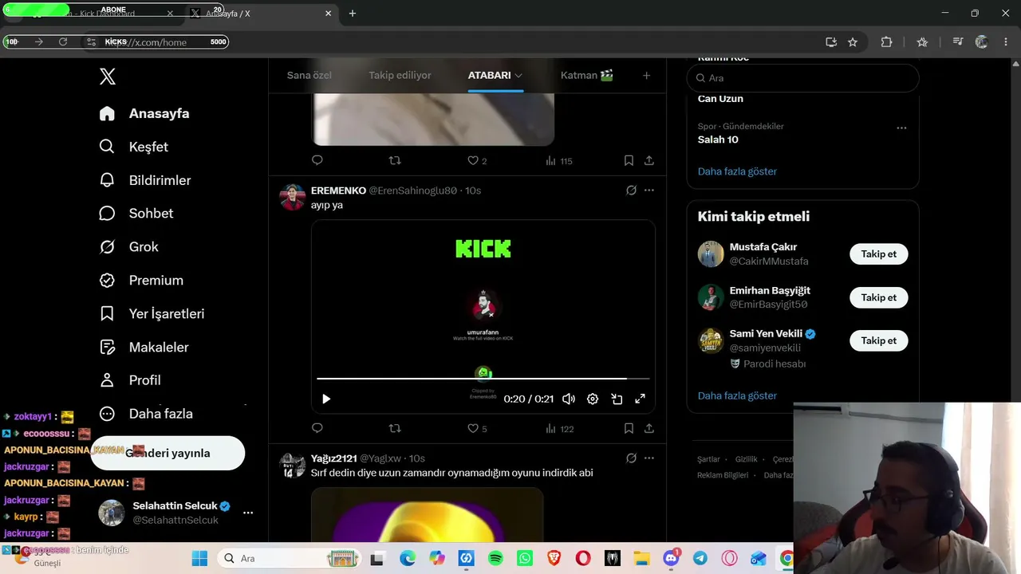The height and width of the screenshot is (574, 1021).
Task: Click the Şartlar footer link
Action: 708,459
